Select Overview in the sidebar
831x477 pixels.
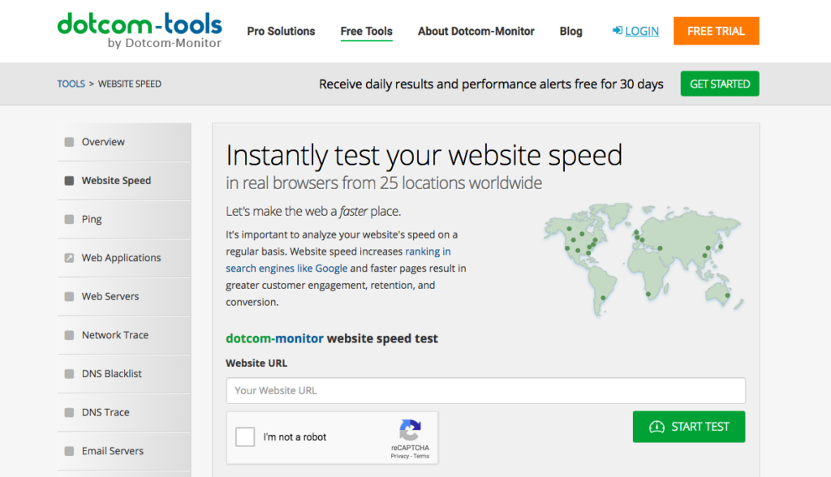[x=124, y=142]
